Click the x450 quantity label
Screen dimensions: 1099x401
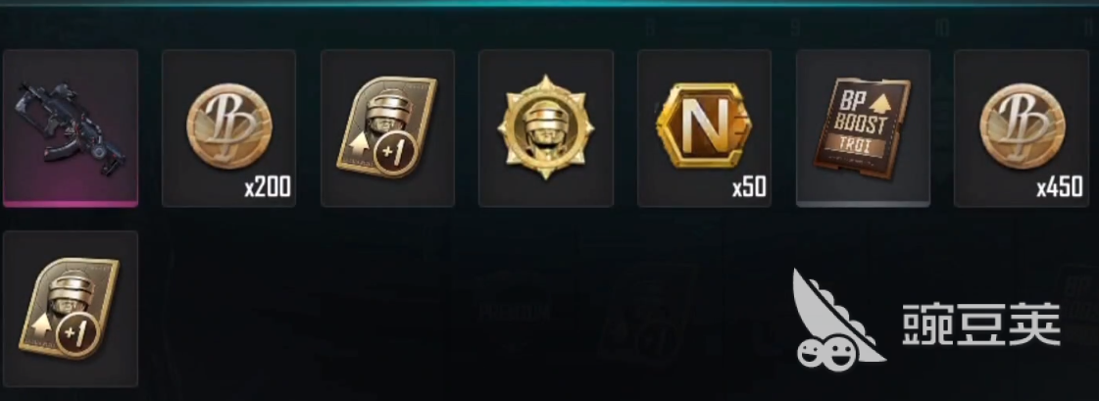pos(1061,187)
